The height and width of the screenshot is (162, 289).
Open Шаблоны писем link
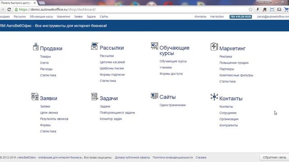pyautogui.click(x=112, y=68)
